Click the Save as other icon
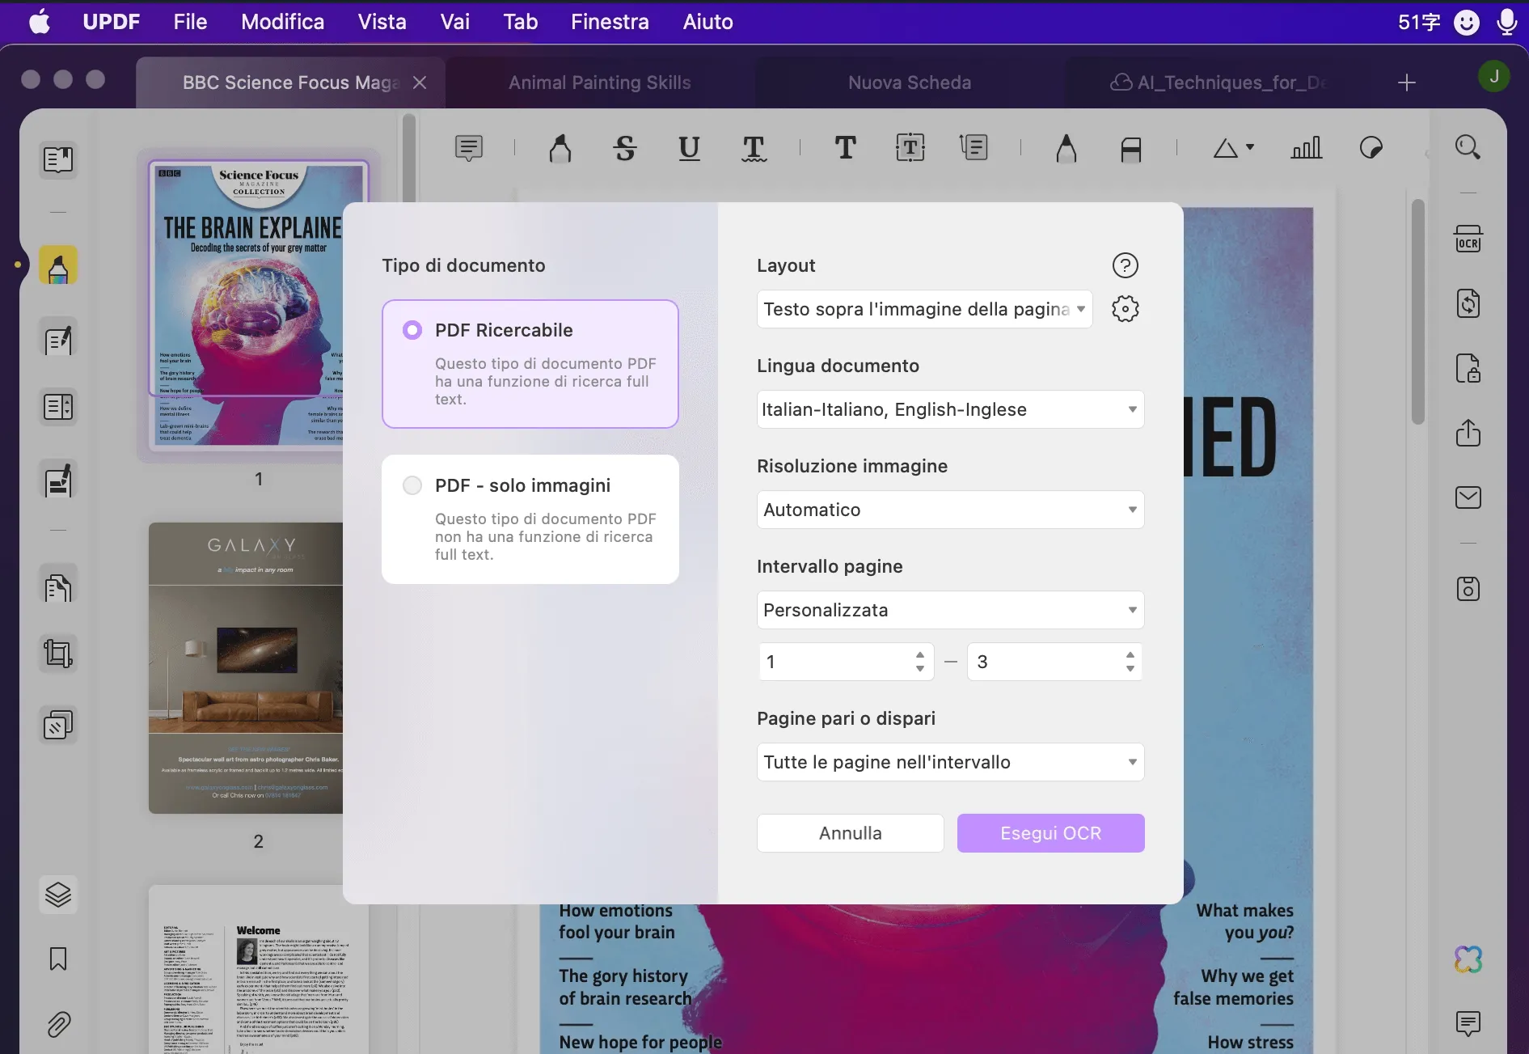1529x1054 pixels. (1468, 588)
